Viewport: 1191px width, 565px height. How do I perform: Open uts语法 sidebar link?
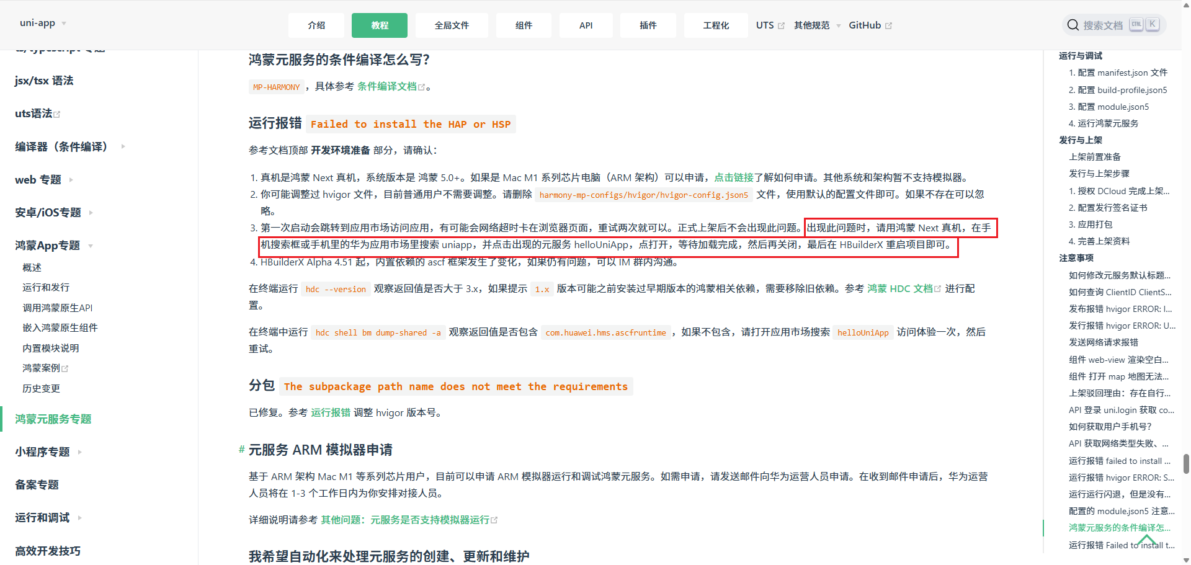pyautogui.click(x=37, y=113)
